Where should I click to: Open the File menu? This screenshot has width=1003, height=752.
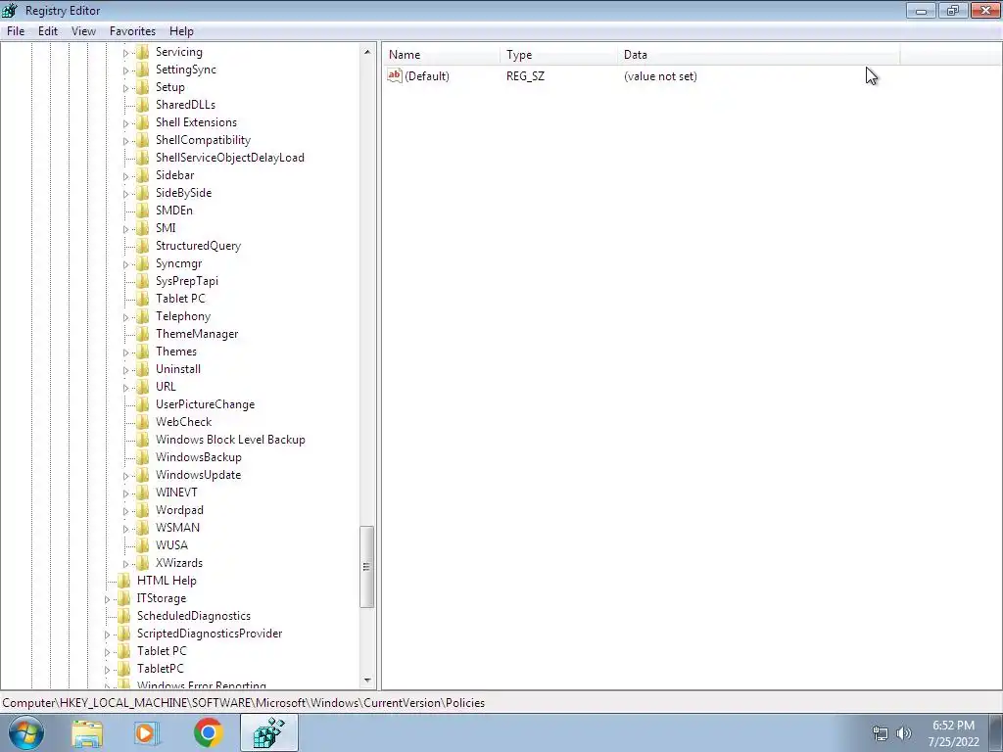coord(16,30)
